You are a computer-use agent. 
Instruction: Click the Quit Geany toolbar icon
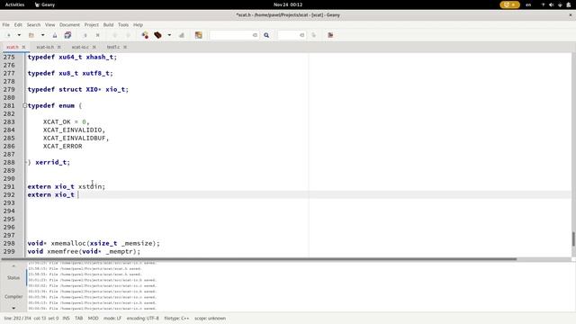tap(330, 35)
